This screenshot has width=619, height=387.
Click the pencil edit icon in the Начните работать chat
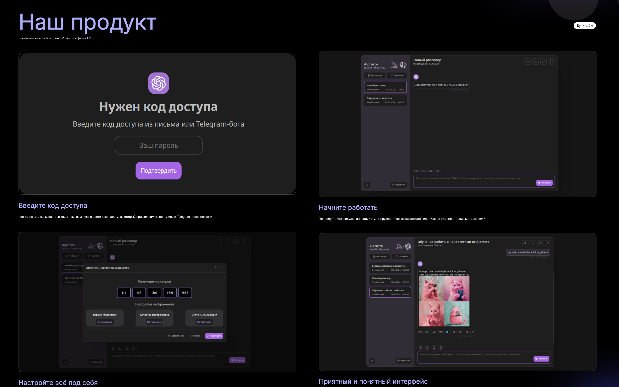point(543,61)
